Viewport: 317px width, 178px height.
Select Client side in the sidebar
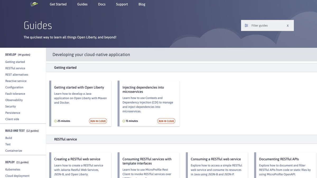(12, 119)
